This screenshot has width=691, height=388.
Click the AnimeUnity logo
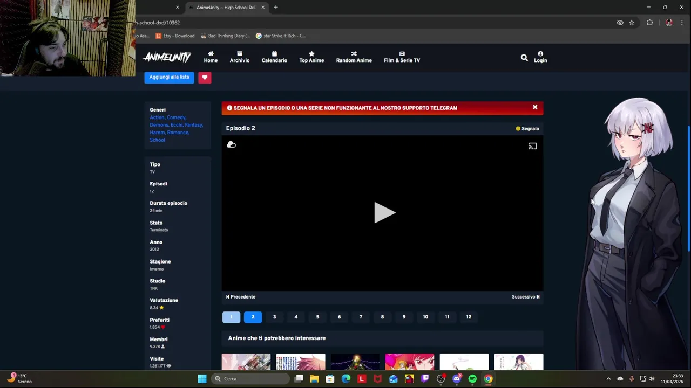pyautogui.click(x=167, y=57)
